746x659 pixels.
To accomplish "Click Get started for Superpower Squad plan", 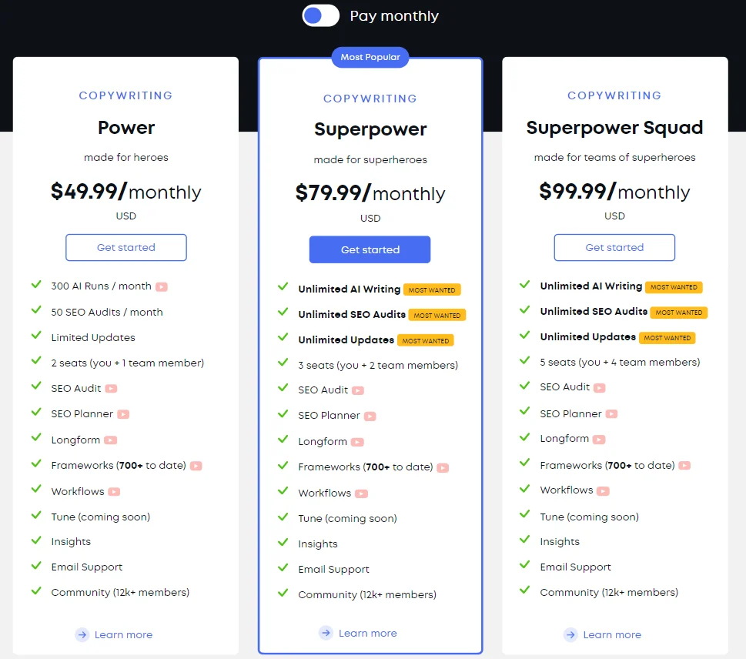I will click(x=614, y=247).
